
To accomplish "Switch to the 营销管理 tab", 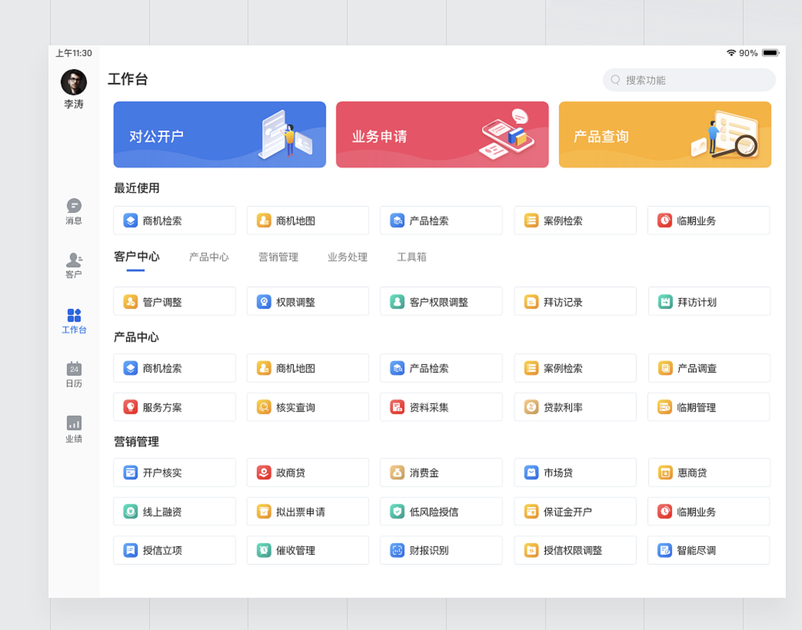I will point(278,257).
